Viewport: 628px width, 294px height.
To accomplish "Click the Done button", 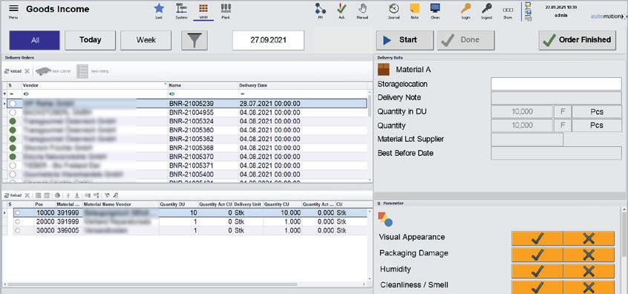I will pyautogui.click(x=465, y=40).
